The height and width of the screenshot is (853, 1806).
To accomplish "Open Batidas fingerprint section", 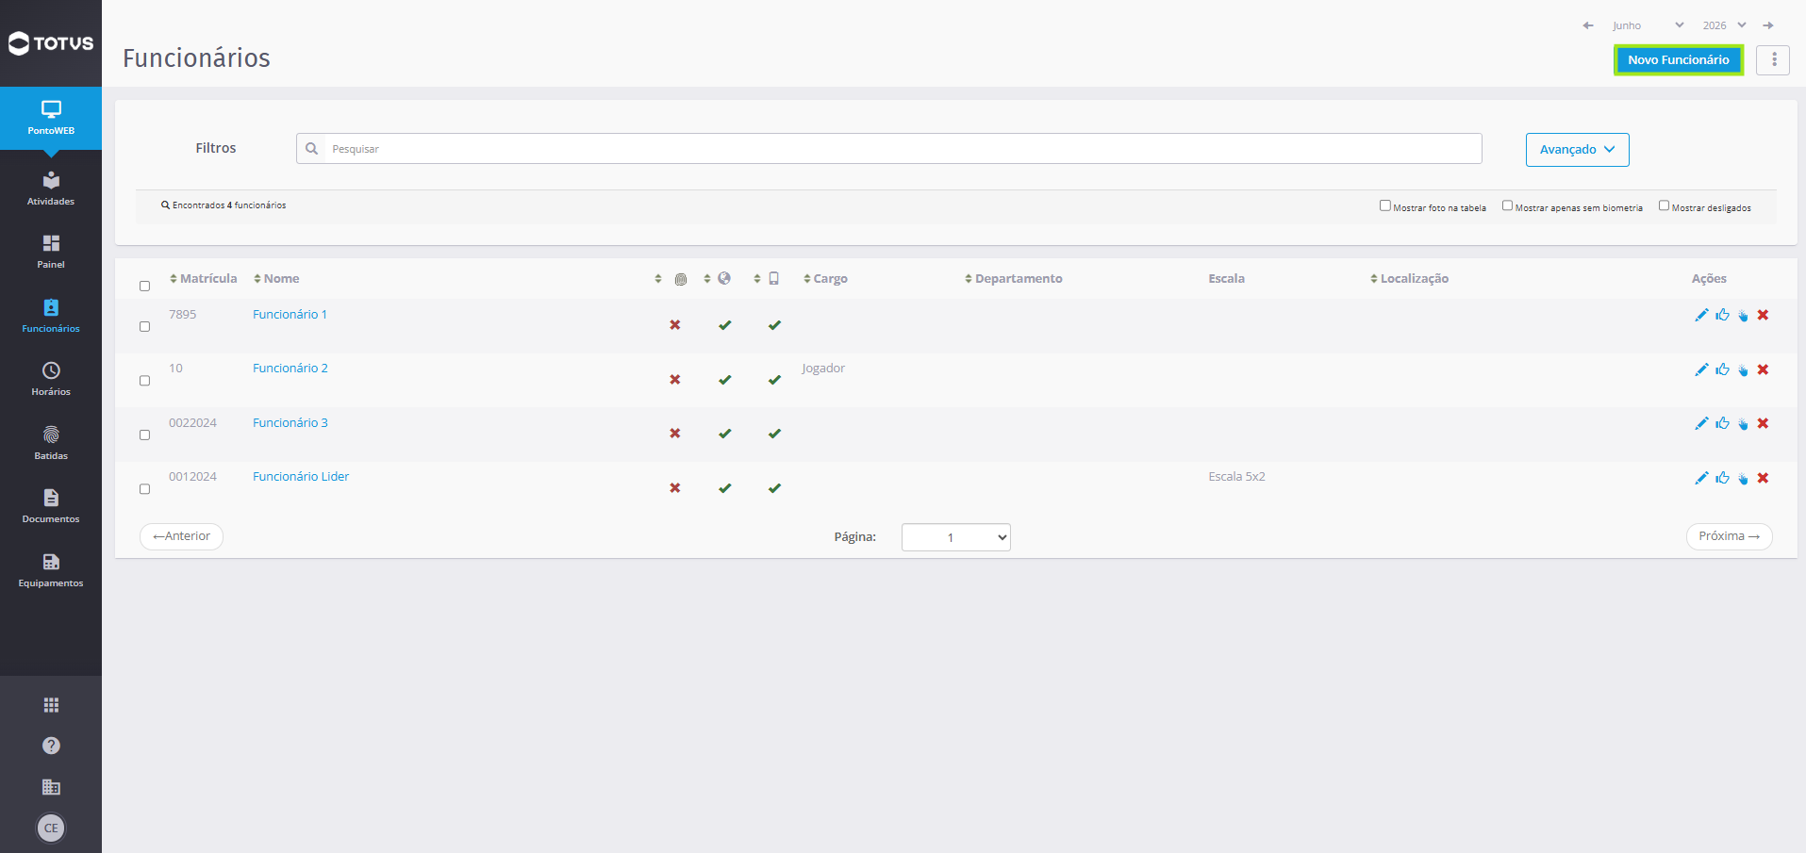I will click(x=51, y=443).
